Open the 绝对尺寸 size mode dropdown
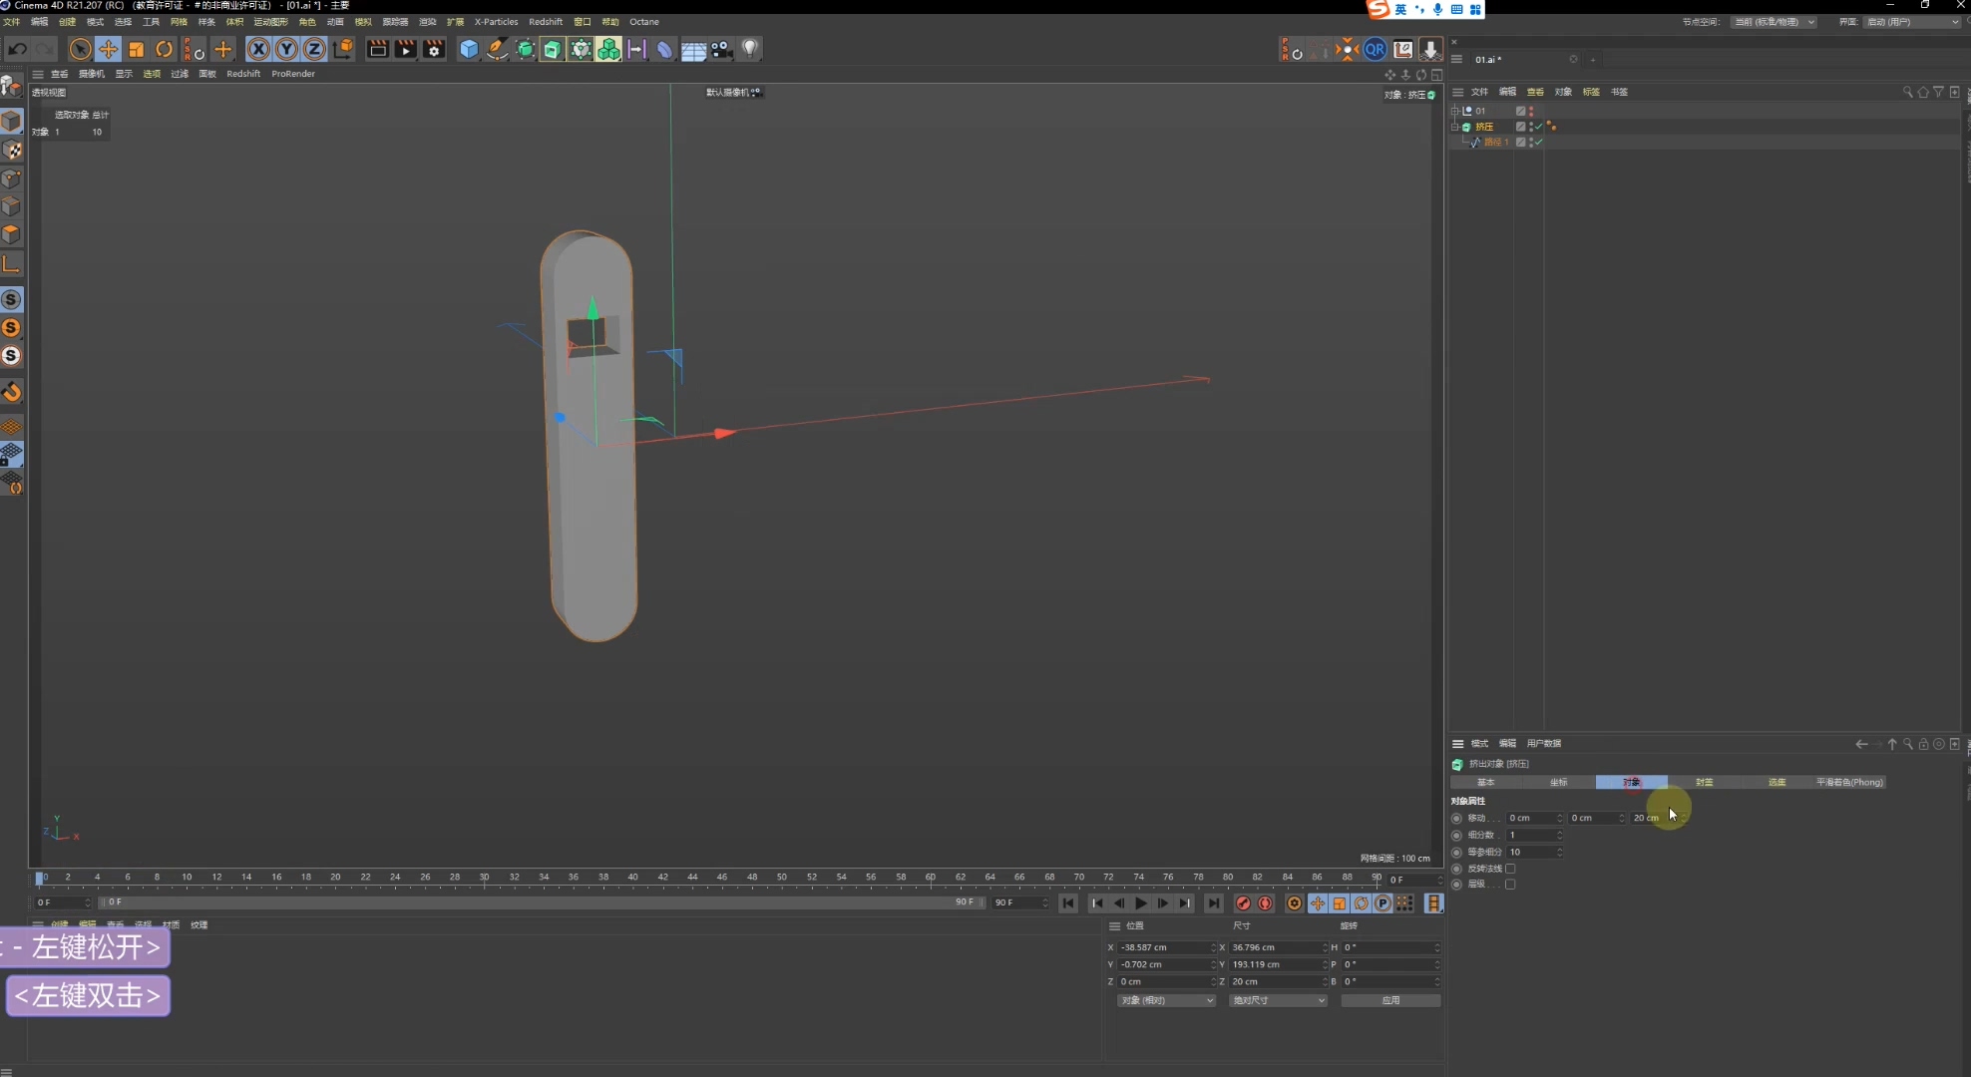This screenshot has height=1077, width=1971. click(x=1278, y=1000)
